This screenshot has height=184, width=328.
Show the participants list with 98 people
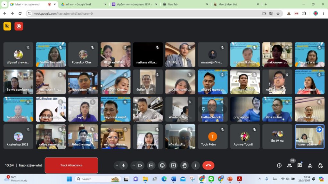click(290, 165)
